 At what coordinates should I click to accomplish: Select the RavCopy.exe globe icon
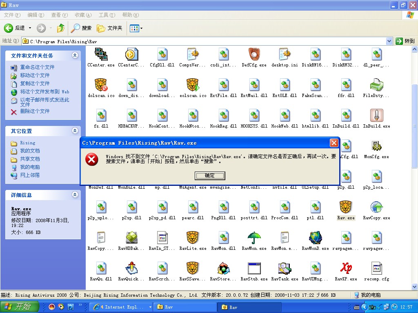click(x=376, y=207)
